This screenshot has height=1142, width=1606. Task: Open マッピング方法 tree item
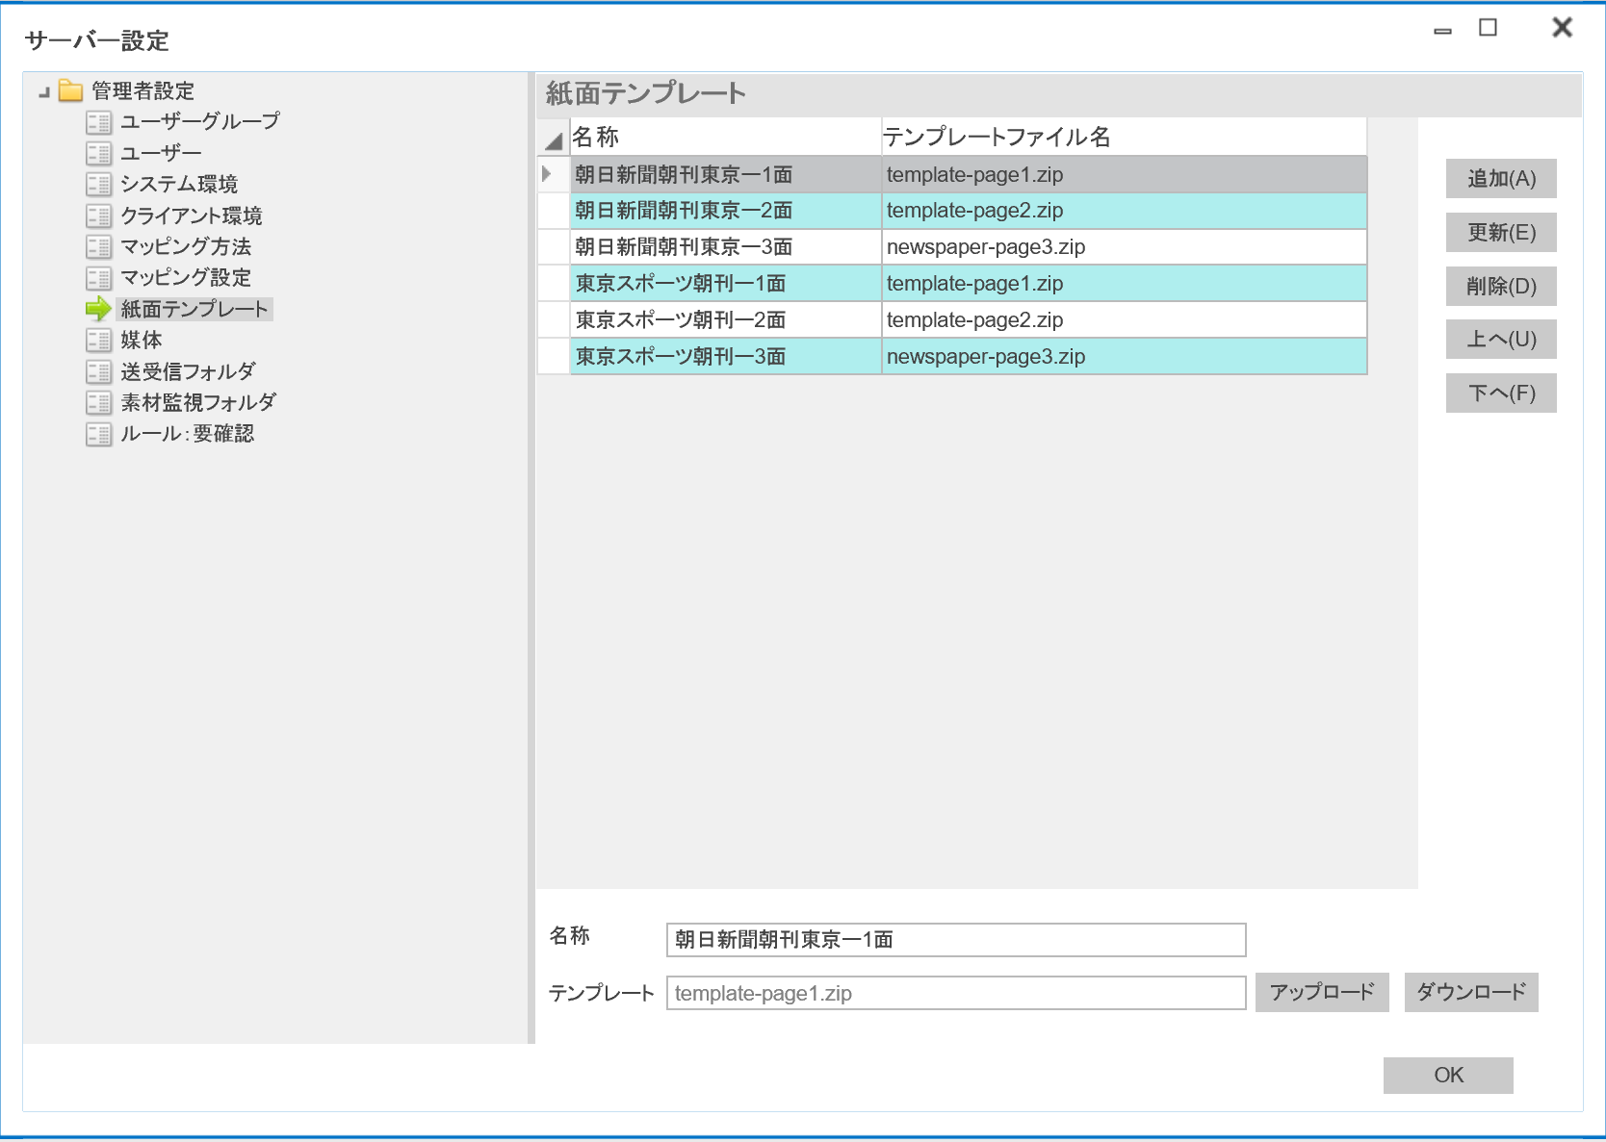coord(185,246)
